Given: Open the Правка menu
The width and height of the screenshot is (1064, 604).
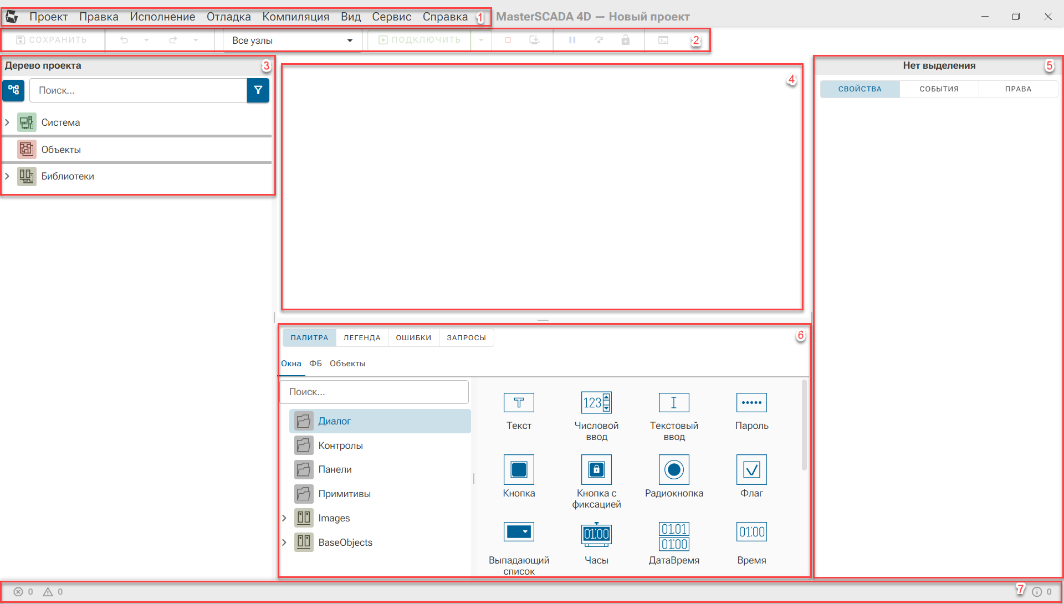Looking at the screenshot, I should pyautogui.click(x=99, y=17).
